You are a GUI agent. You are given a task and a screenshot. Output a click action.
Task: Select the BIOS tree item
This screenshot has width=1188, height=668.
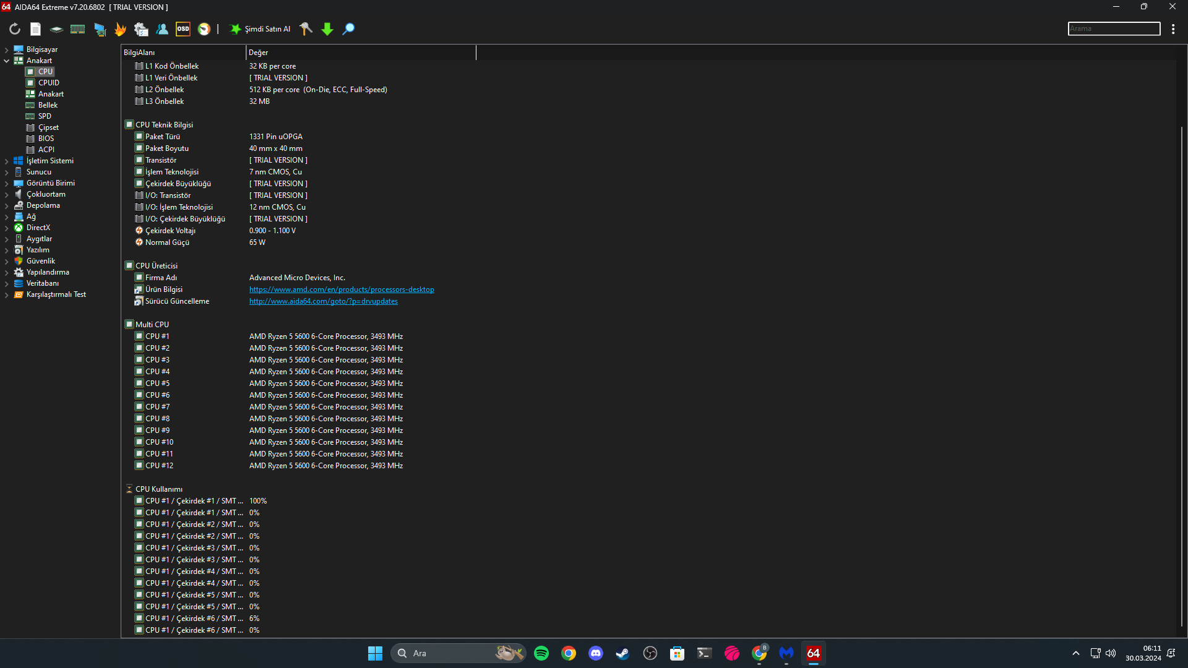(x=46, y=139)
